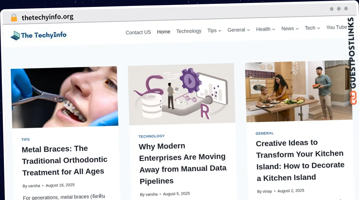The height and width of the screenshot is (200, 359).
Task: Select Home in the navigation bar
Action: pyautogui.click(x=164, y=32)
